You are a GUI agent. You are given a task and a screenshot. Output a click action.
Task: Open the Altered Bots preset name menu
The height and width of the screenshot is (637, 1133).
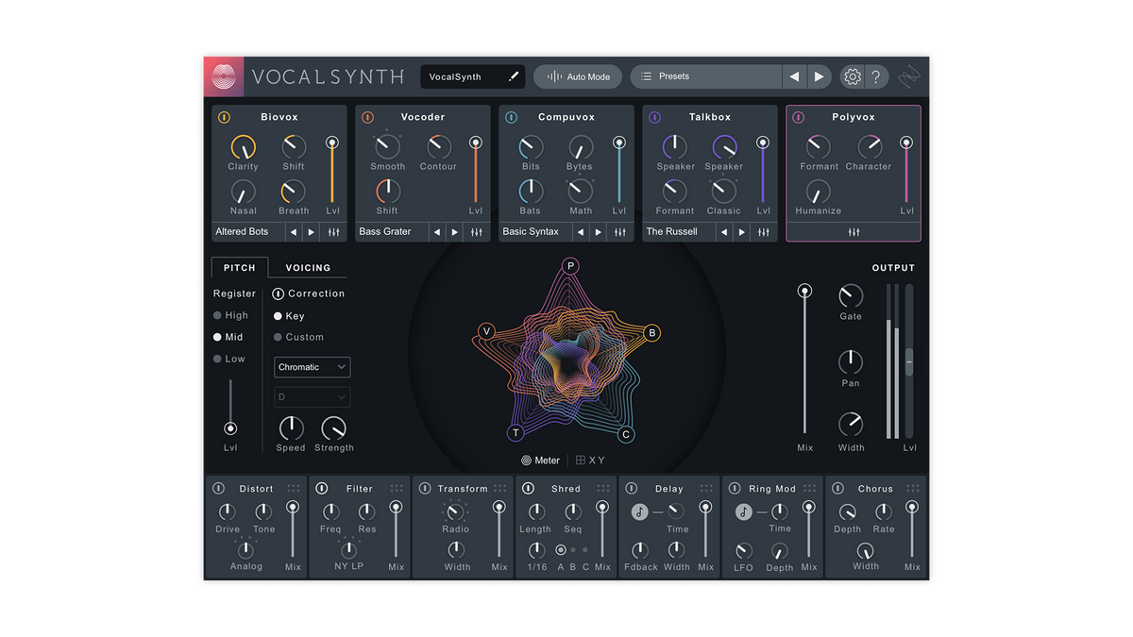coord(247,232)
